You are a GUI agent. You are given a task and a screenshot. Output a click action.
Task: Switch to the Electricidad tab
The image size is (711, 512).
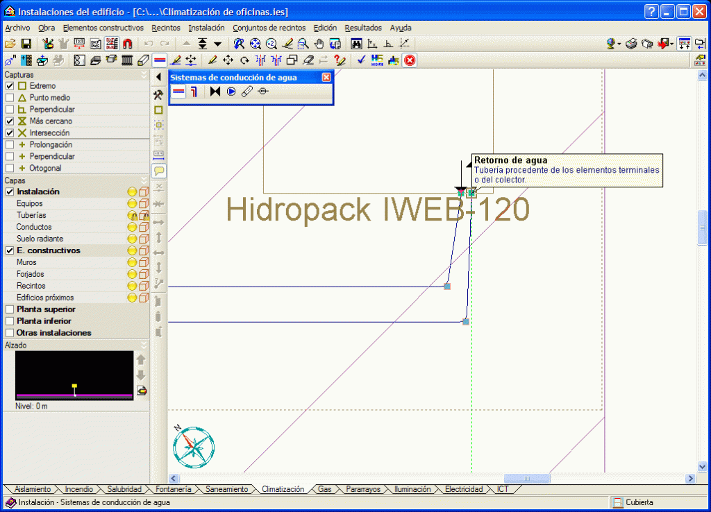(463, 489)
